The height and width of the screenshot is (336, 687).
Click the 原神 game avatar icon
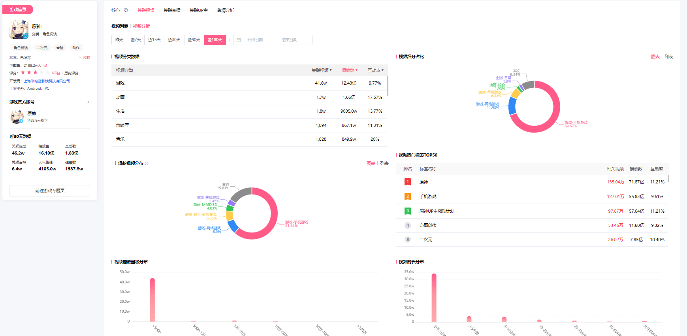19,30
